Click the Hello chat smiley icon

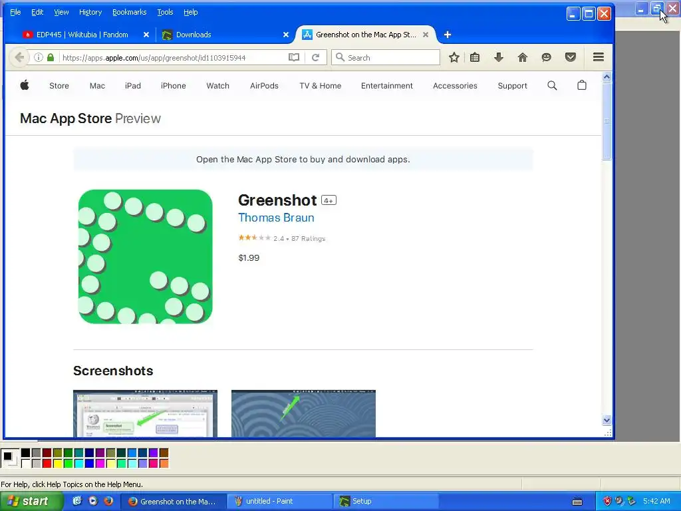(547, 57)
